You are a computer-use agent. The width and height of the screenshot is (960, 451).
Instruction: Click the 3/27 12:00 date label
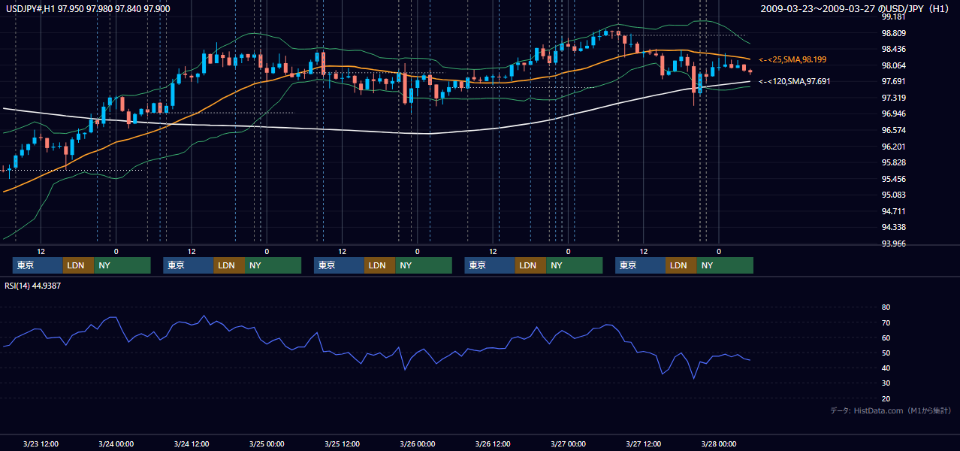pos(643,443)
